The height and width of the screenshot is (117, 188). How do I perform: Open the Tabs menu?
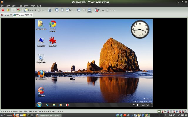(x=33, y=6)
